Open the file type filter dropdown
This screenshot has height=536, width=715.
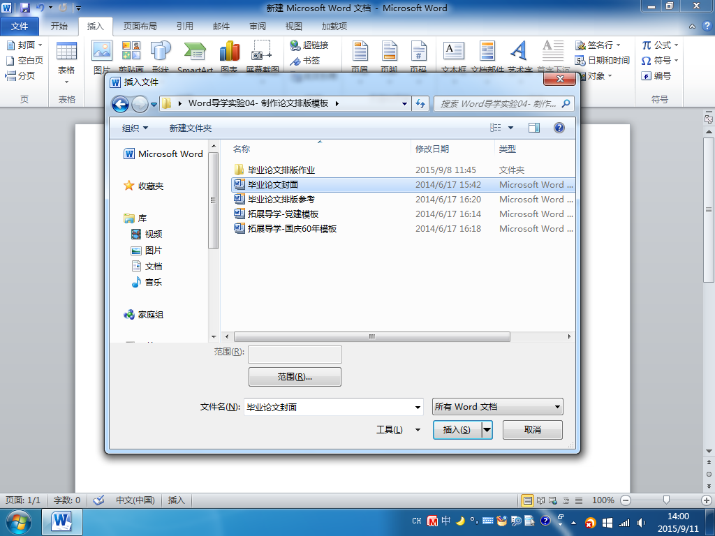497,407
